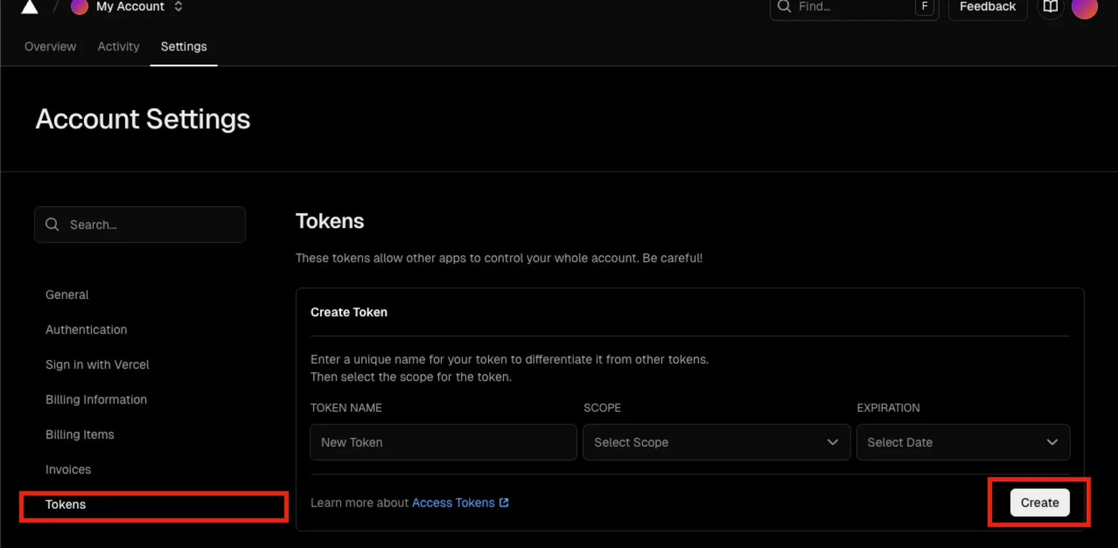Viewport: 1118px width, 548px height.
Task: Open the My Account switcher chevrons
Action: (178, 6)
